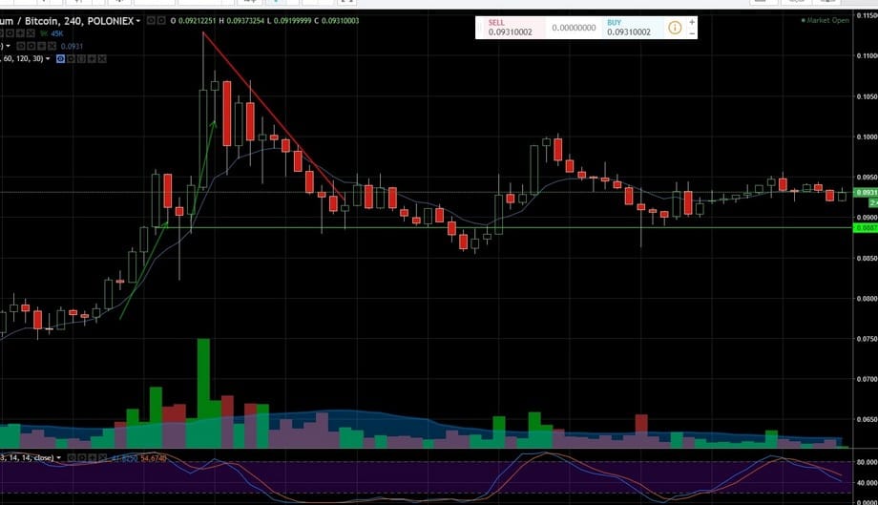Increase quantity with the plus stepper
The width and height of the screenshot is (878, 505).
pos(692,22)
